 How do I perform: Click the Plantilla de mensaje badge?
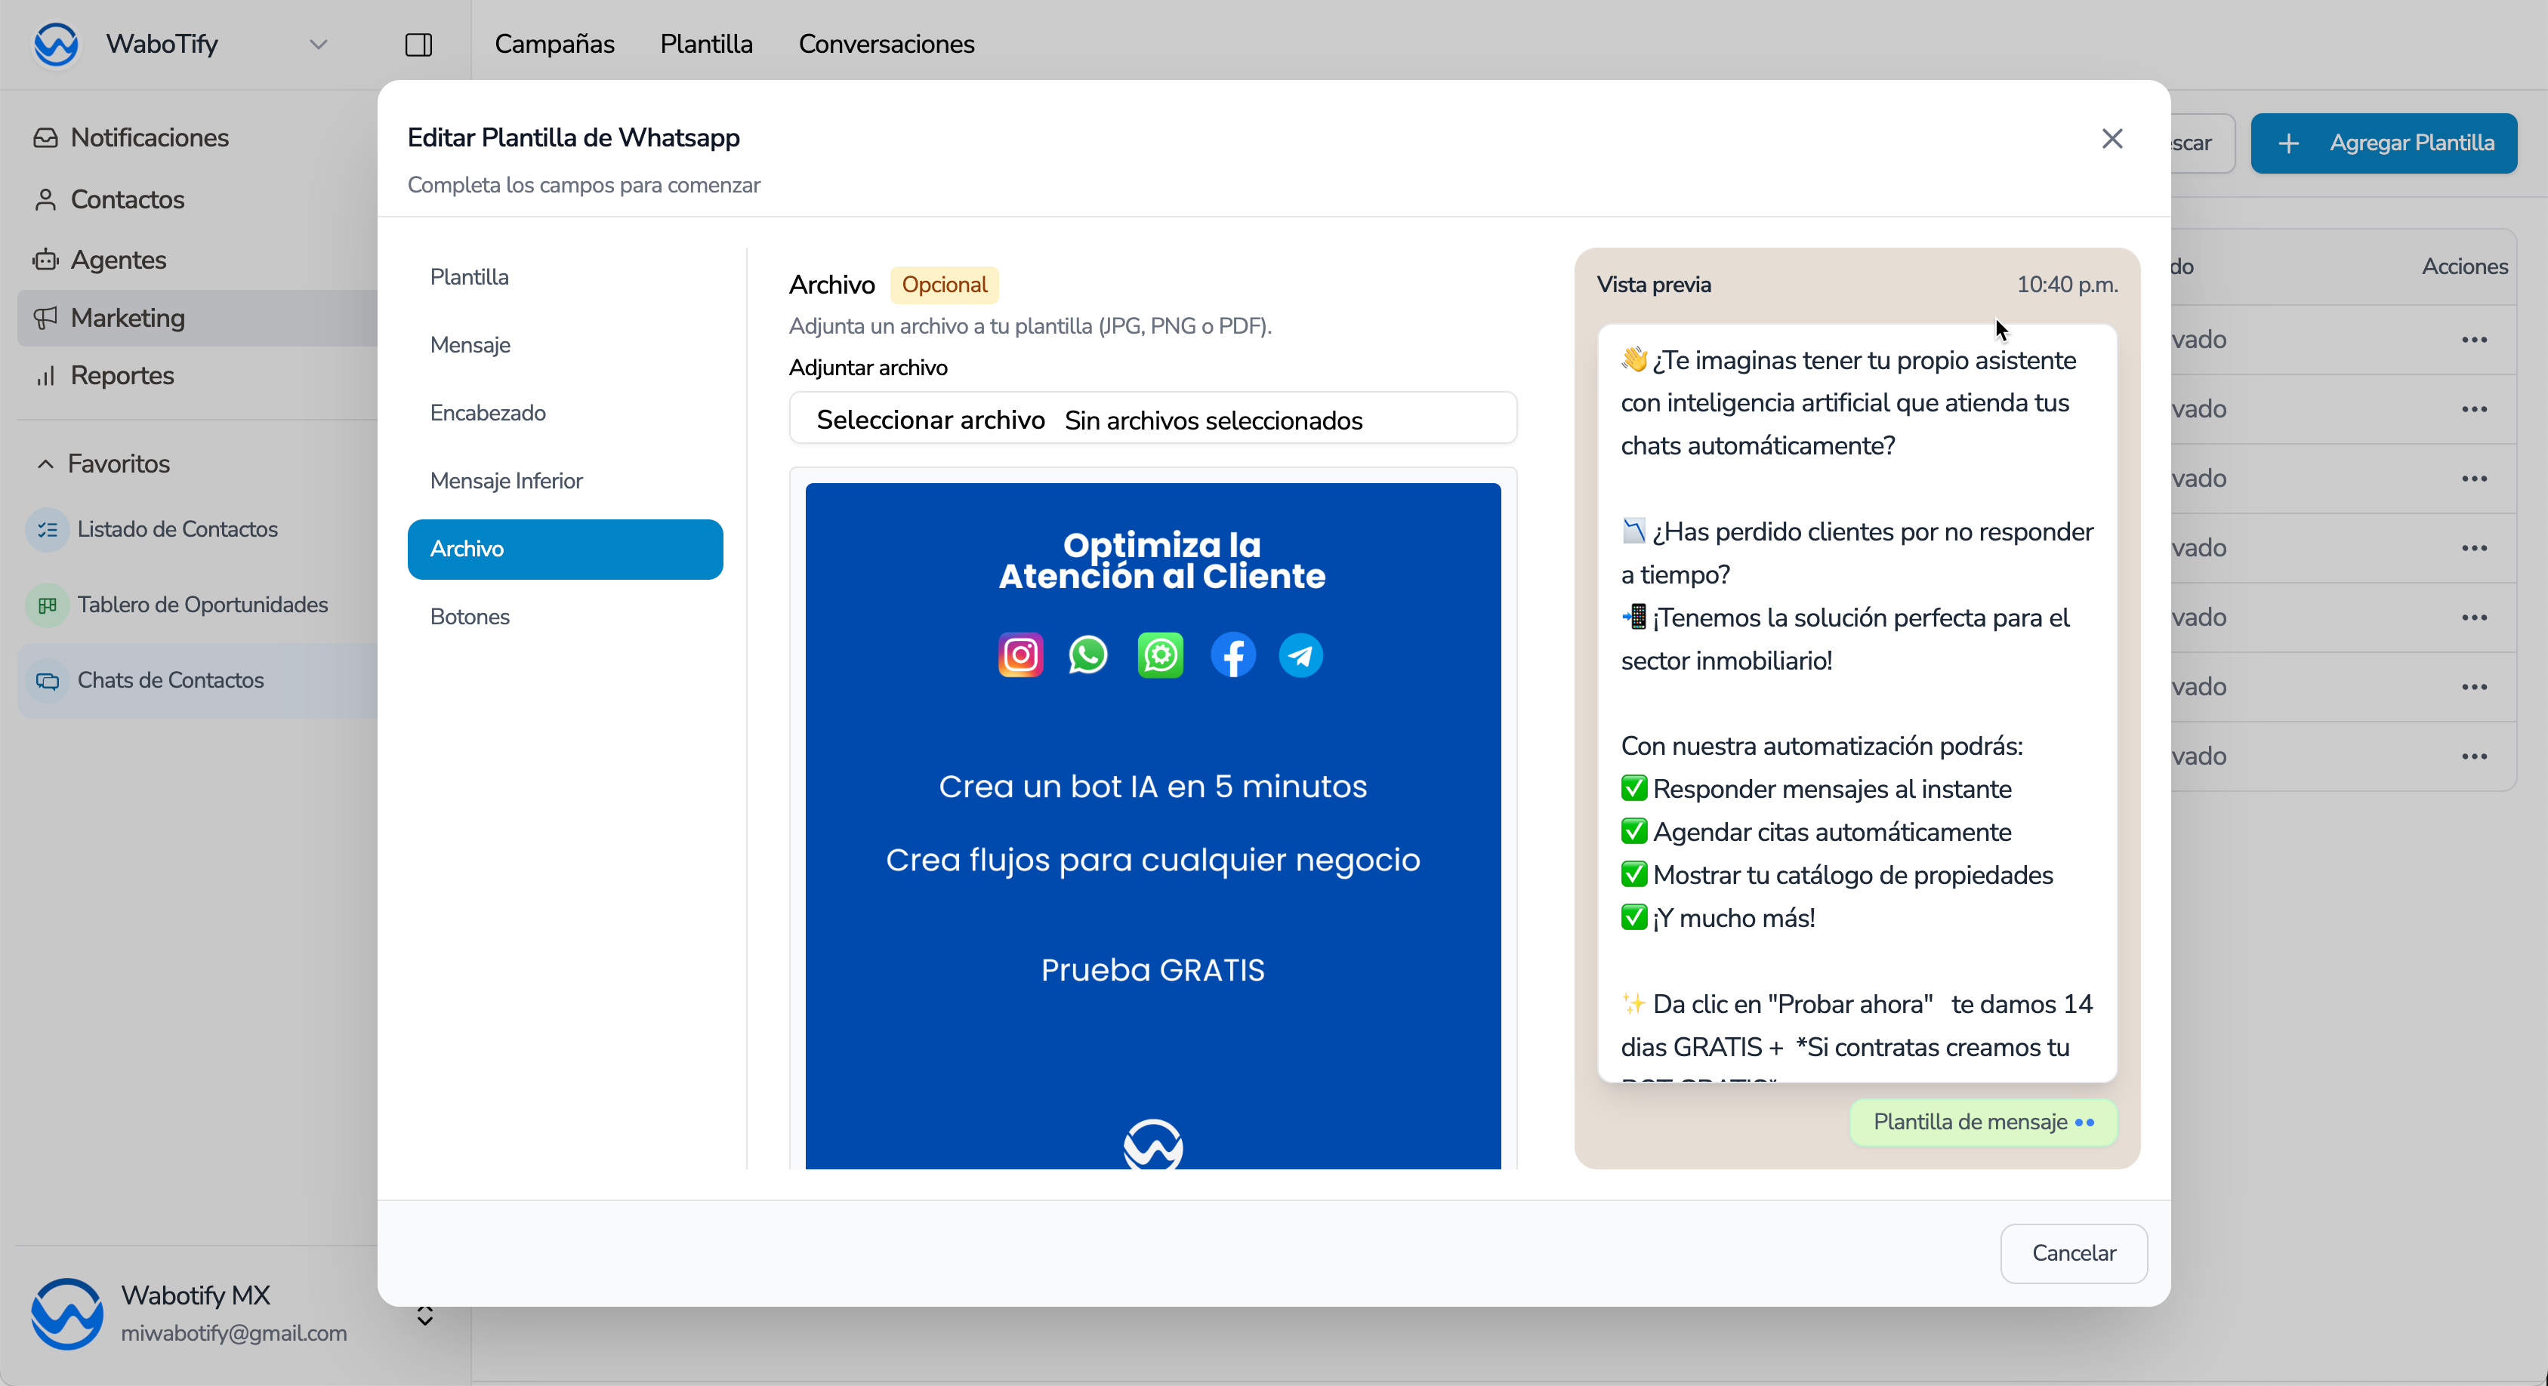(1982, 1123)
